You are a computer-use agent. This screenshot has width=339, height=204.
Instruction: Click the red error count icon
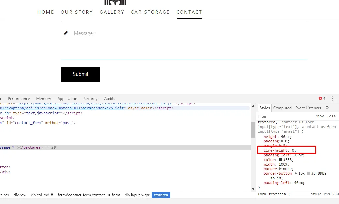pyautogui.click(x=320, y=98)
